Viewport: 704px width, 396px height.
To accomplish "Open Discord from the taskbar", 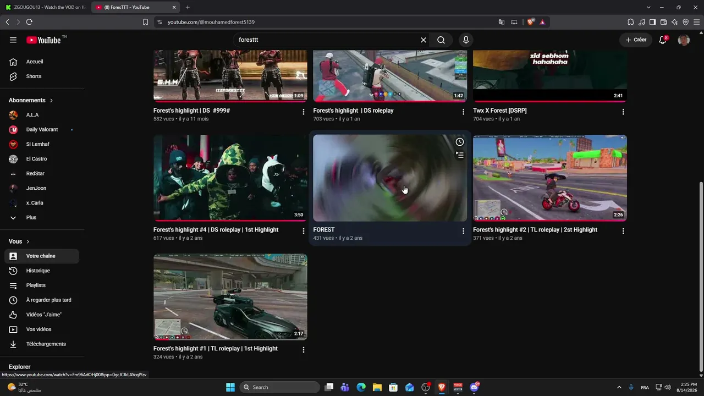I will click(474, 387).
